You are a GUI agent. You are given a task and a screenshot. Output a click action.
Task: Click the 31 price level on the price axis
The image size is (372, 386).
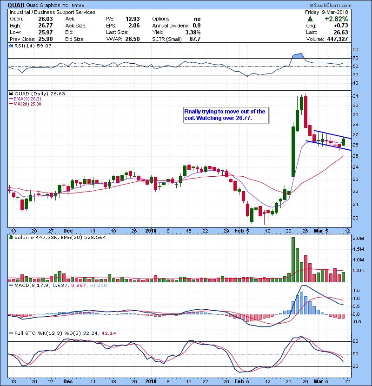pos(356,96)
